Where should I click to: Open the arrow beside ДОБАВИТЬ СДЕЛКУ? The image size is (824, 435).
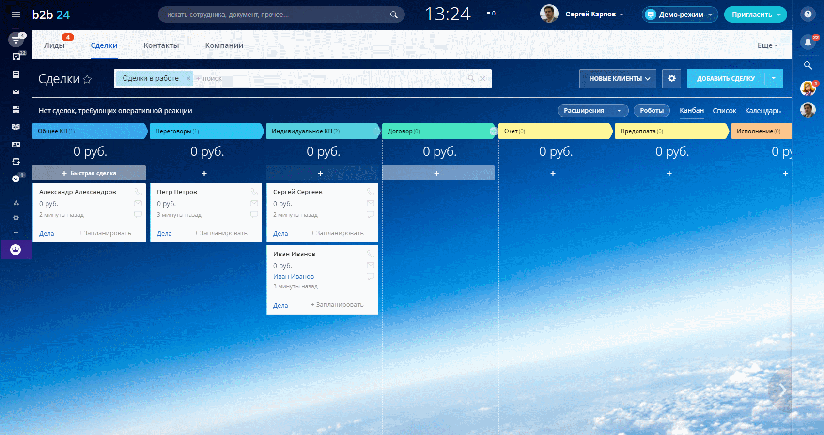point(774,78)
